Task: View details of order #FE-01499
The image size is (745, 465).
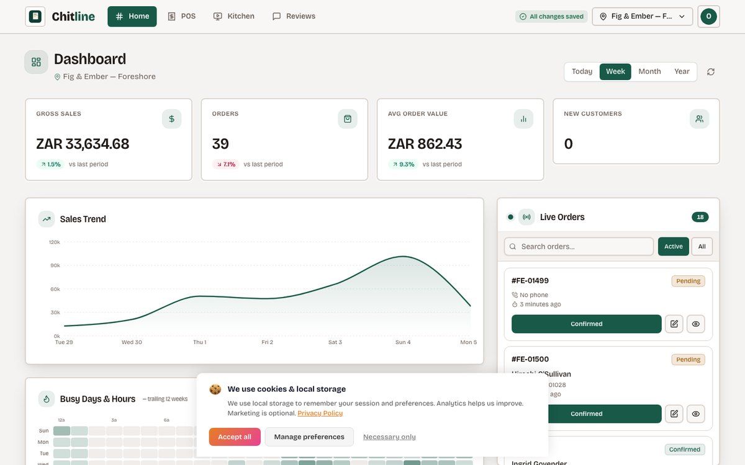Action: pos(696,324)
